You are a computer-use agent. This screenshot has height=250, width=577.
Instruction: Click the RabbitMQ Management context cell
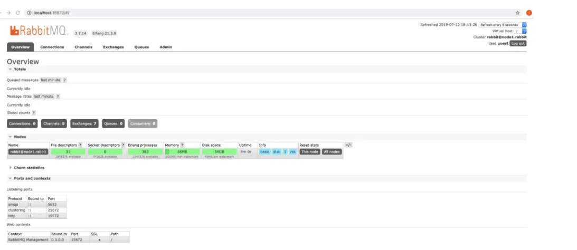point(29,239)
